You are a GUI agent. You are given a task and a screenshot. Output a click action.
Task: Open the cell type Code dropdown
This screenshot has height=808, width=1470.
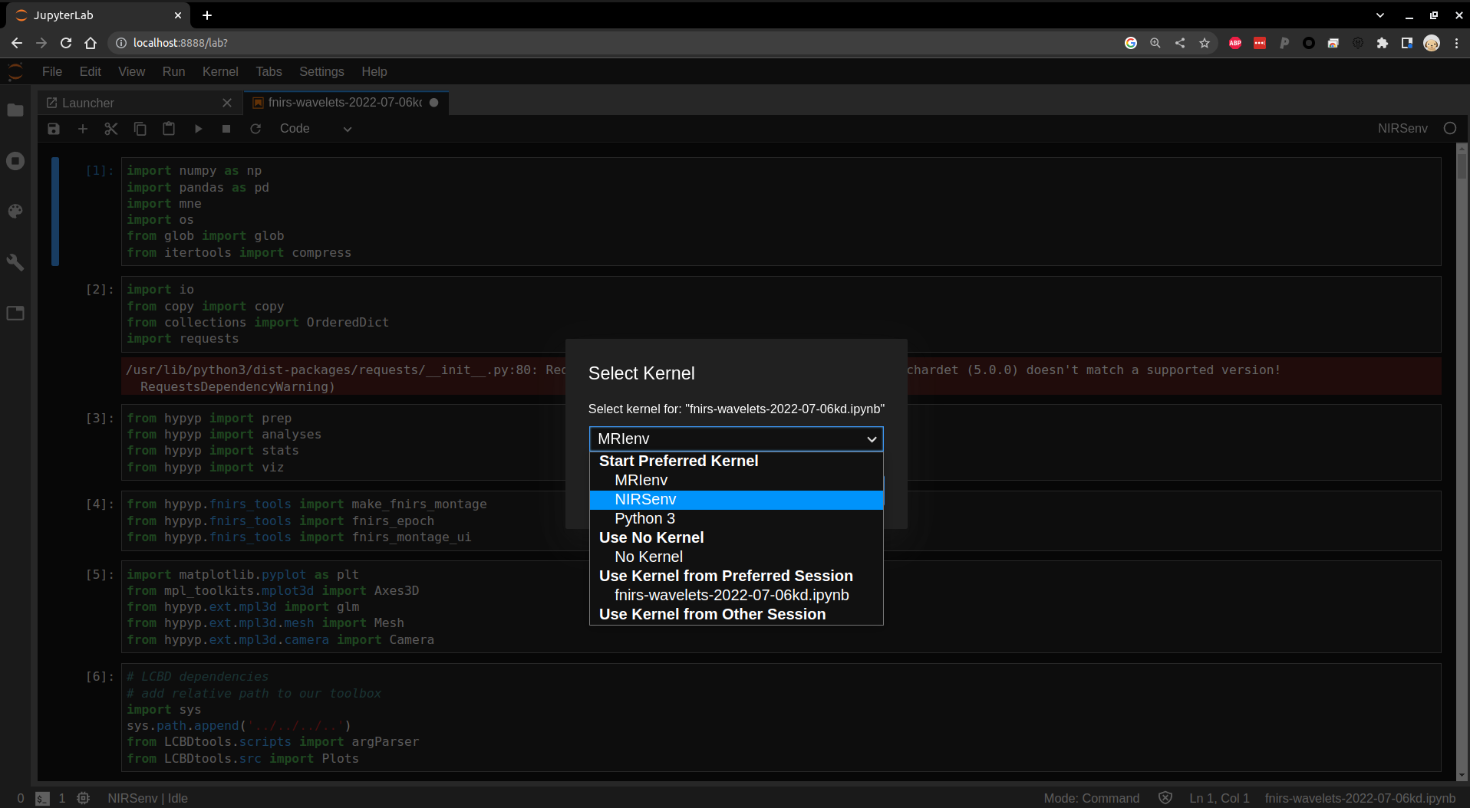(315, 129)
